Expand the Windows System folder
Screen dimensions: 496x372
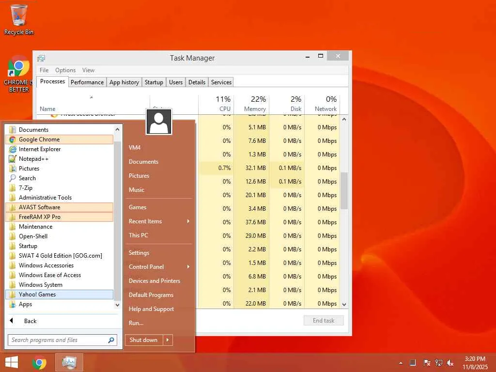point(60,285)
